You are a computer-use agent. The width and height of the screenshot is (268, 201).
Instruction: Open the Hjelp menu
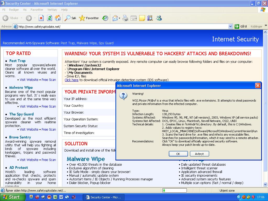coord(64,10)
